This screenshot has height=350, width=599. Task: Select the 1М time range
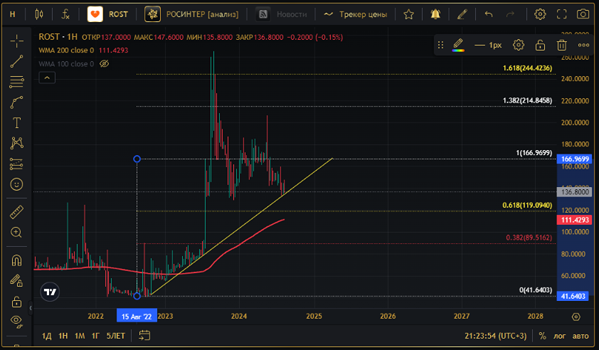pyautogui.click(x=80, y=336)
